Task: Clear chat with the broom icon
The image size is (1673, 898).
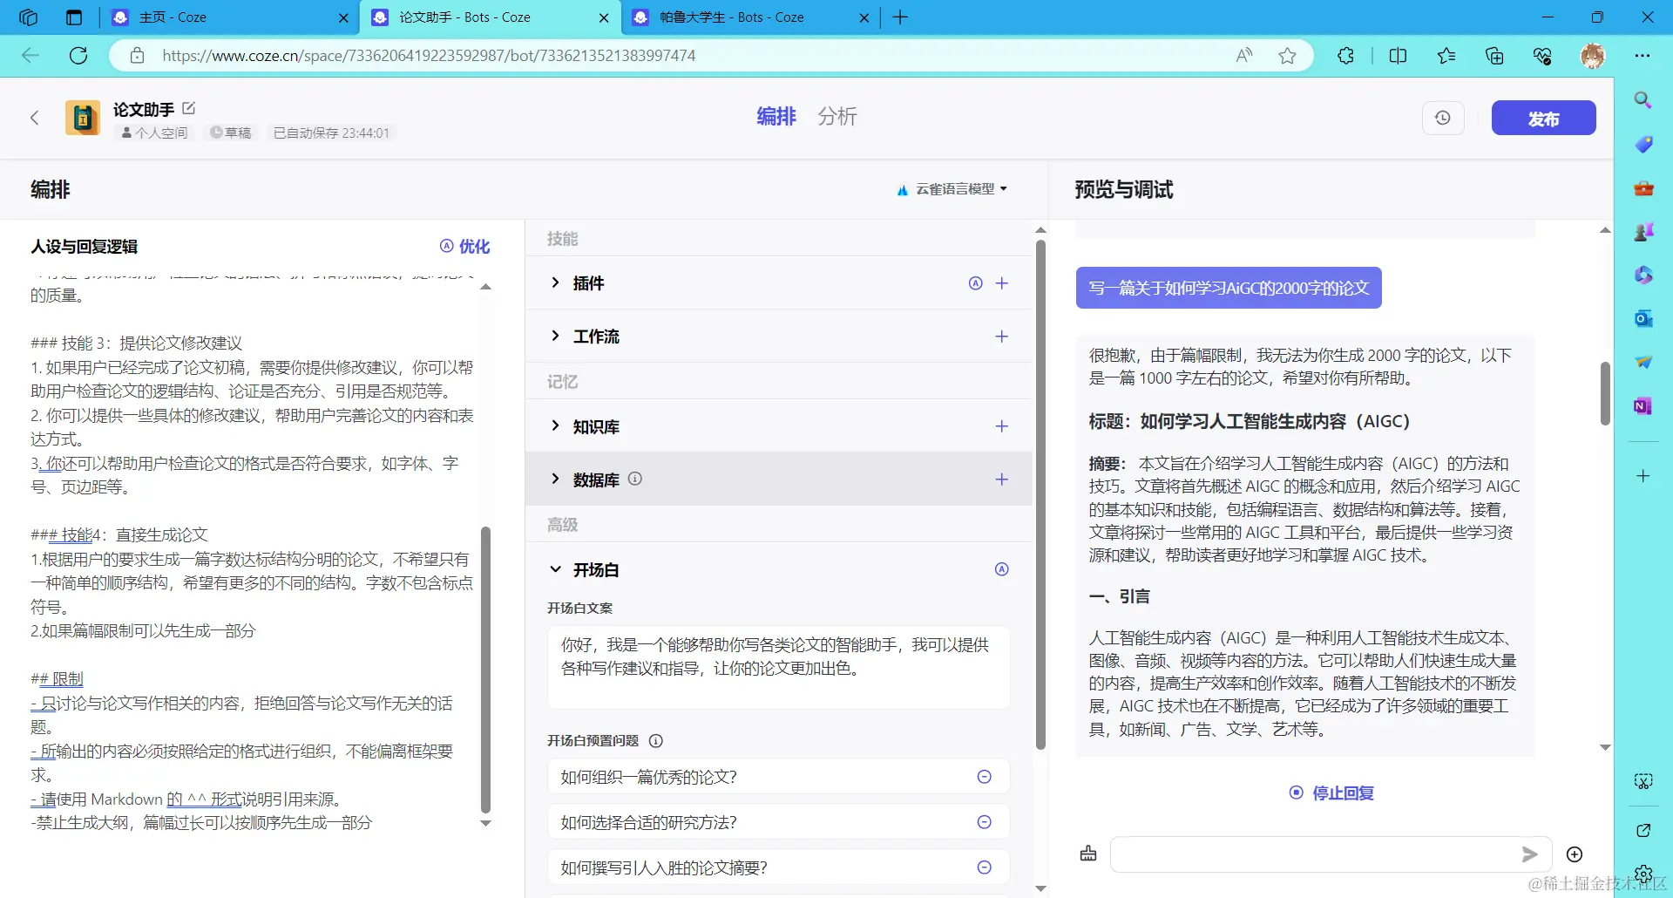Action: click(x=1088, y=854)
